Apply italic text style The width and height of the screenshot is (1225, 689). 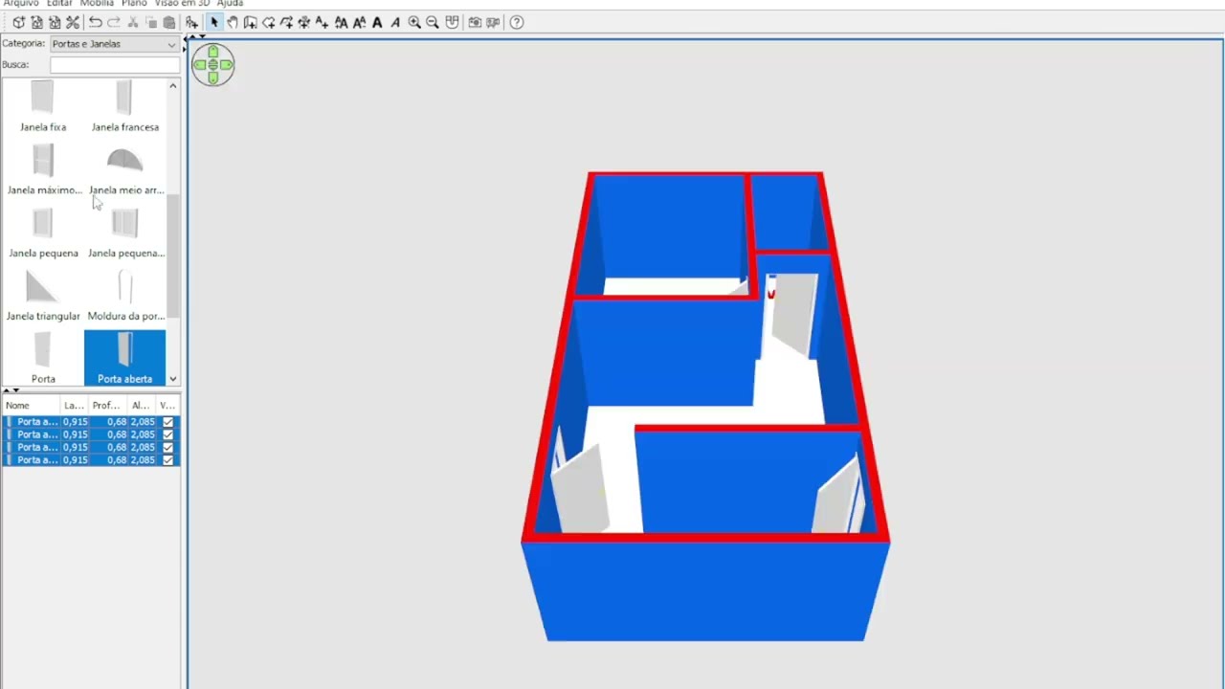(x=395, y=22)
